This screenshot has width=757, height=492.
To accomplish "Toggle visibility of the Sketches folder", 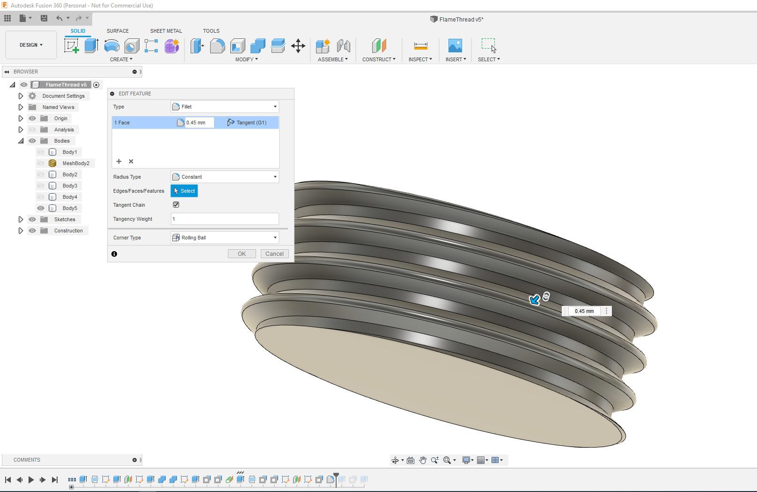I will pos(32,219).
